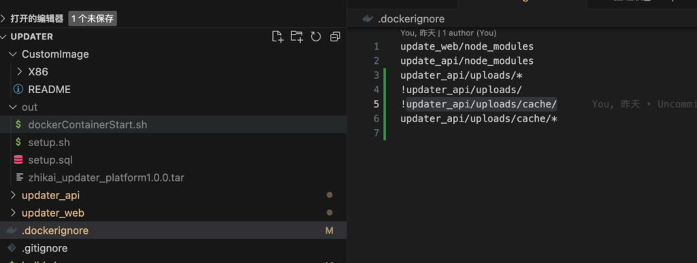The width and height of the screenshot is (697, 263).
Task: Click the New File icon in UPDATER header
Action: click(x=278, y=37)
